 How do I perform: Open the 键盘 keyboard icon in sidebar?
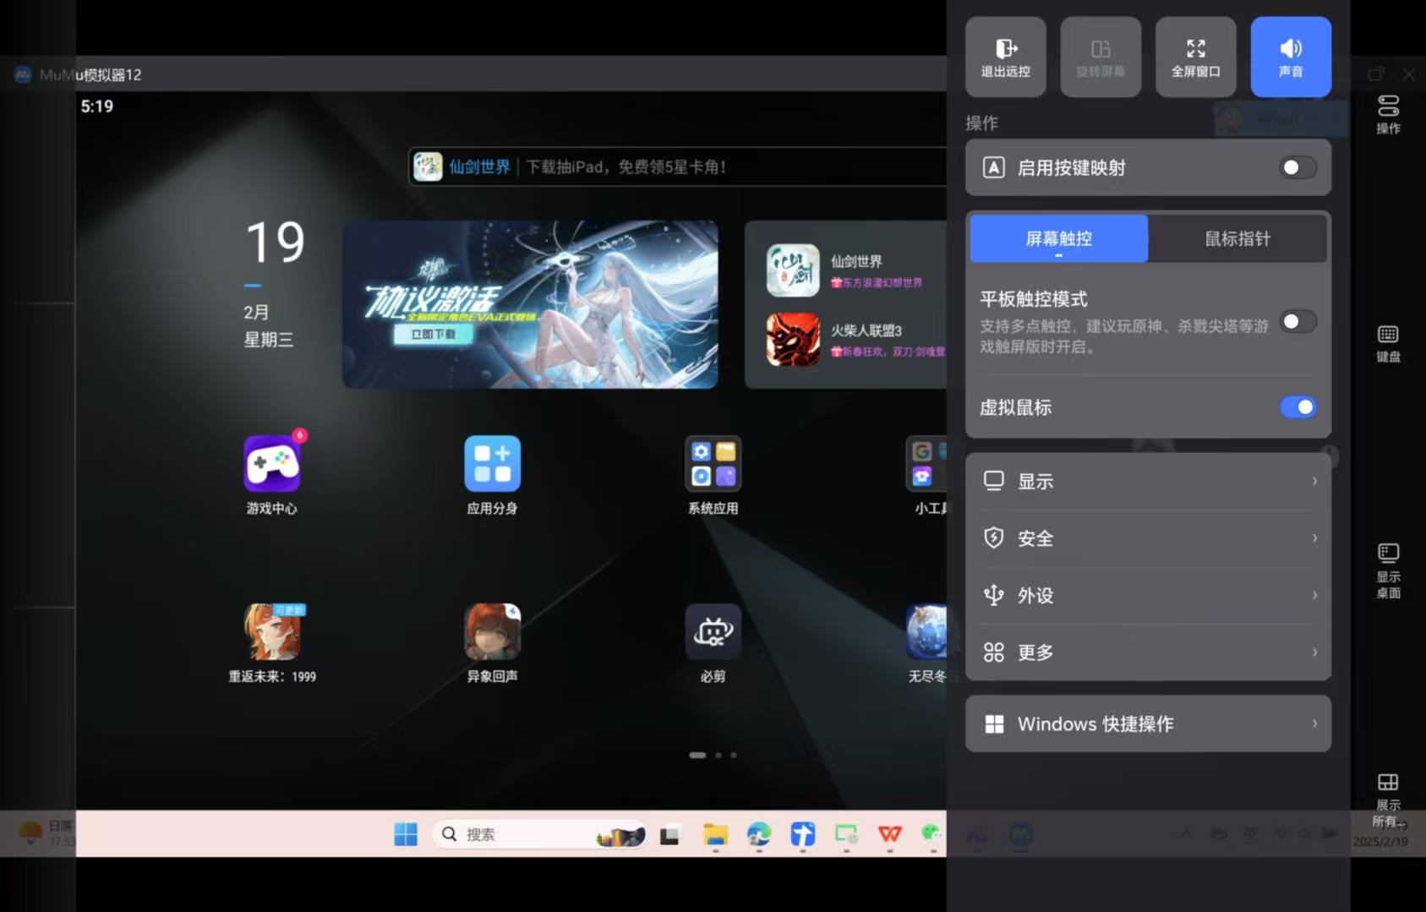click(1387, 343)
